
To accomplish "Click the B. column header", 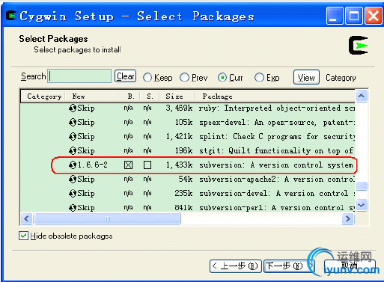I will coord(130,96).
